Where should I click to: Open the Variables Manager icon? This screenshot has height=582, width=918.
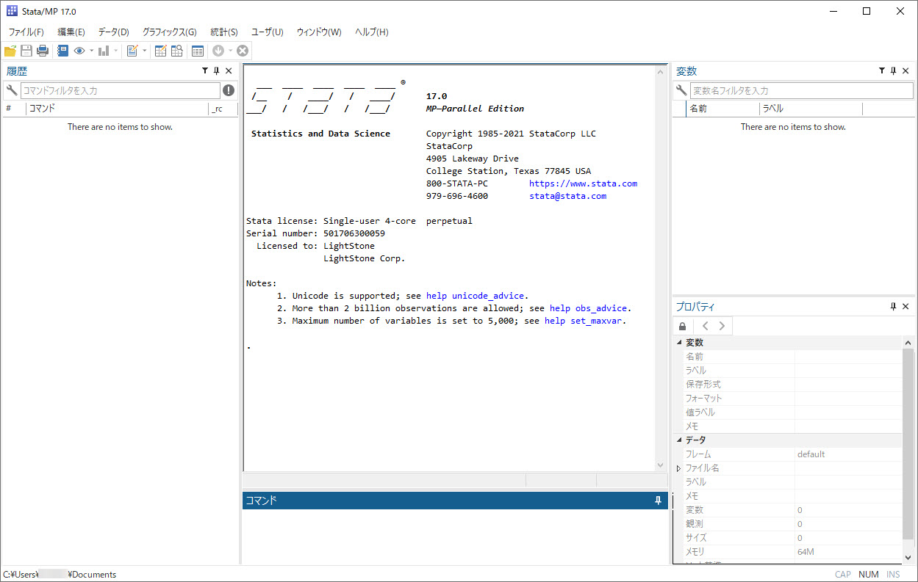click(x=197, y=51)
